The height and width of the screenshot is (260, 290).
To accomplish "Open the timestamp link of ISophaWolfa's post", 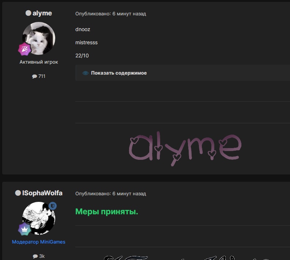I will (110, 194).
